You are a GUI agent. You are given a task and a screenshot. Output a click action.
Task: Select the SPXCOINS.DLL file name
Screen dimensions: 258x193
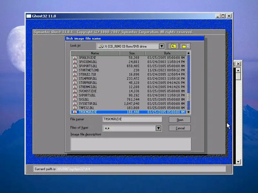pyautogui.click(x=88, y=62)
